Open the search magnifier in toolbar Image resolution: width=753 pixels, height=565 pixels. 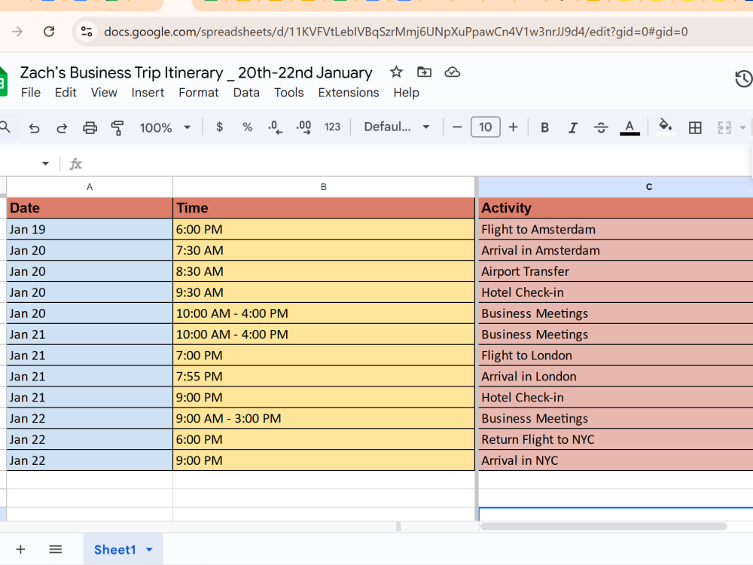click(4, 127)
